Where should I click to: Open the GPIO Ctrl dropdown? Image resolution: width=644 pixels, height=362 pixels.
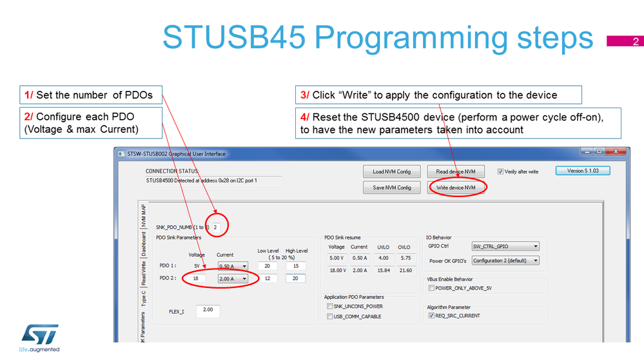505,246
